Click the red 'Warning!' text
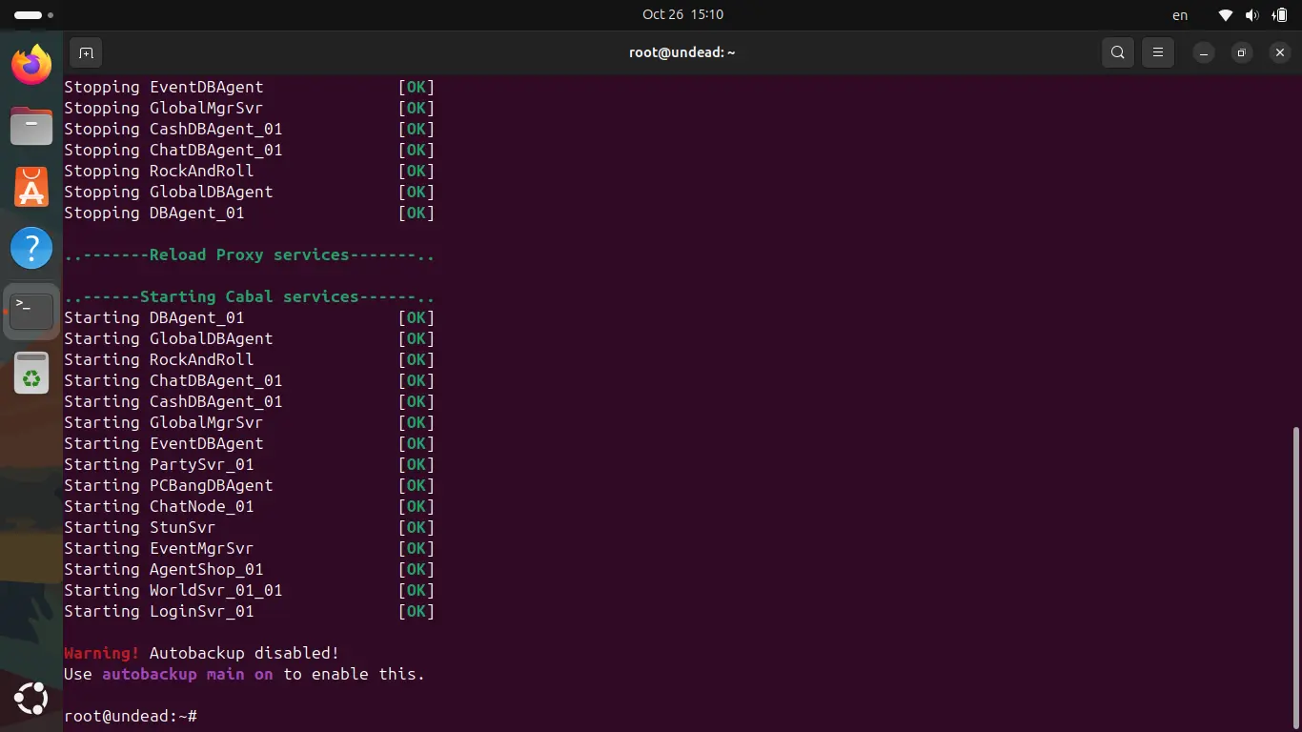Image resolution: width=1302 pixels, height=732 pixels. pos(102,653)
